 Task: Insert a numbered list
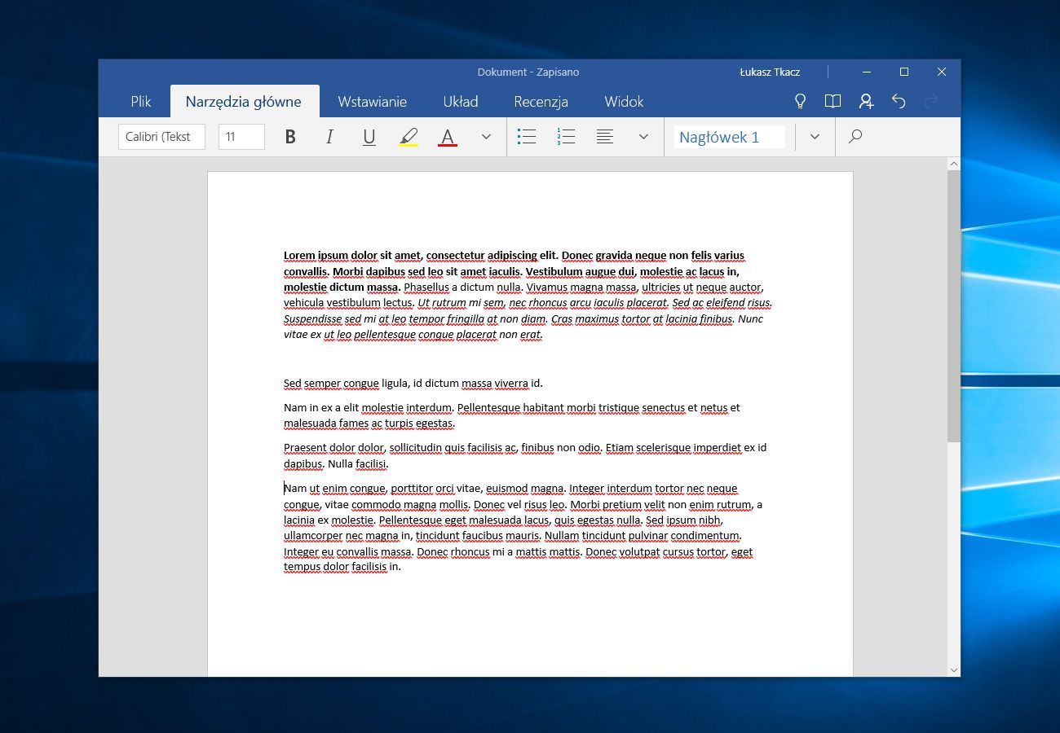click(566, 137)
